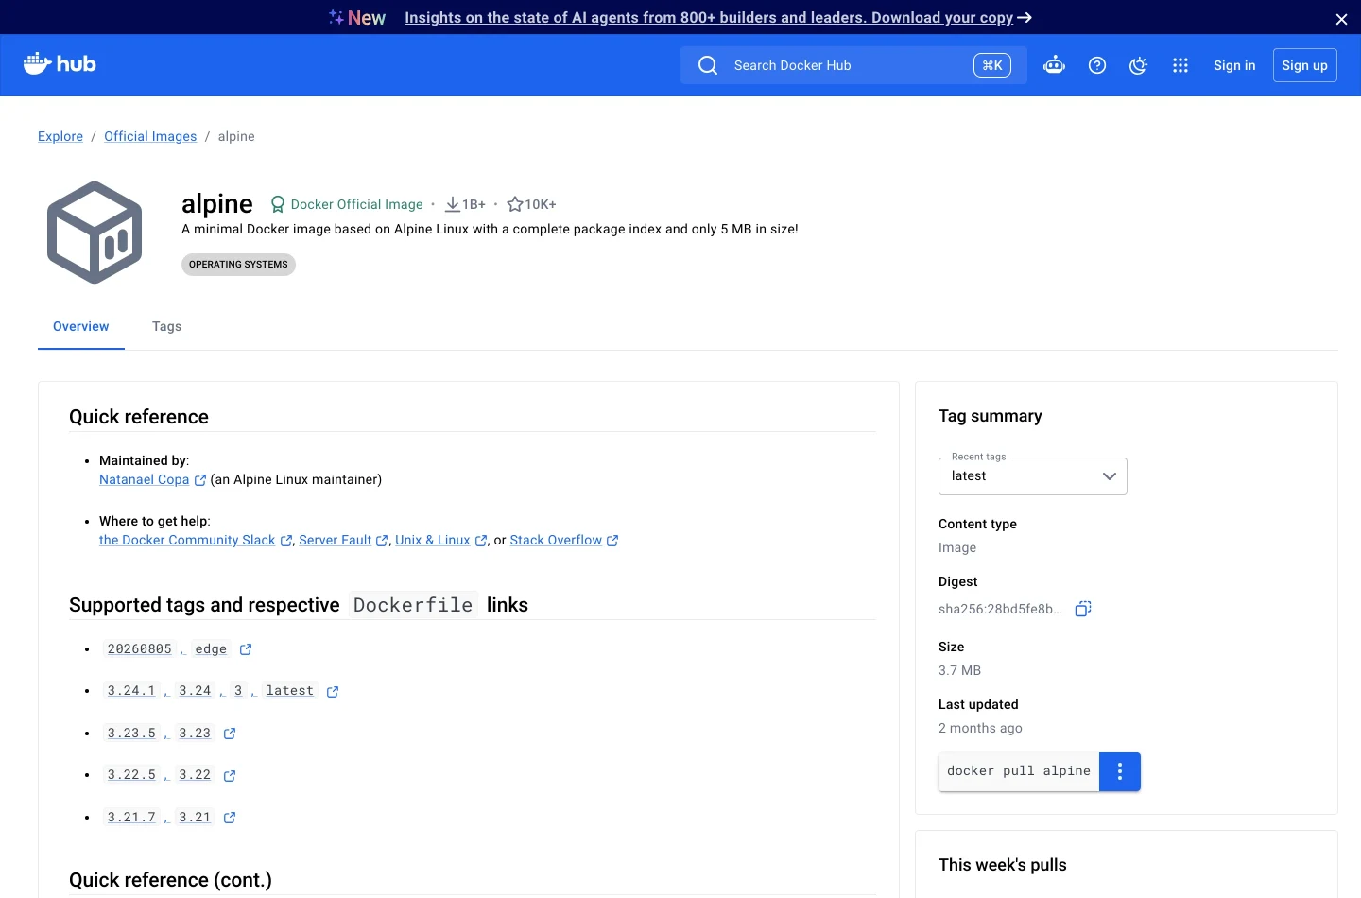
Task: Open the help question mark icon
Action: point(1097,65)
